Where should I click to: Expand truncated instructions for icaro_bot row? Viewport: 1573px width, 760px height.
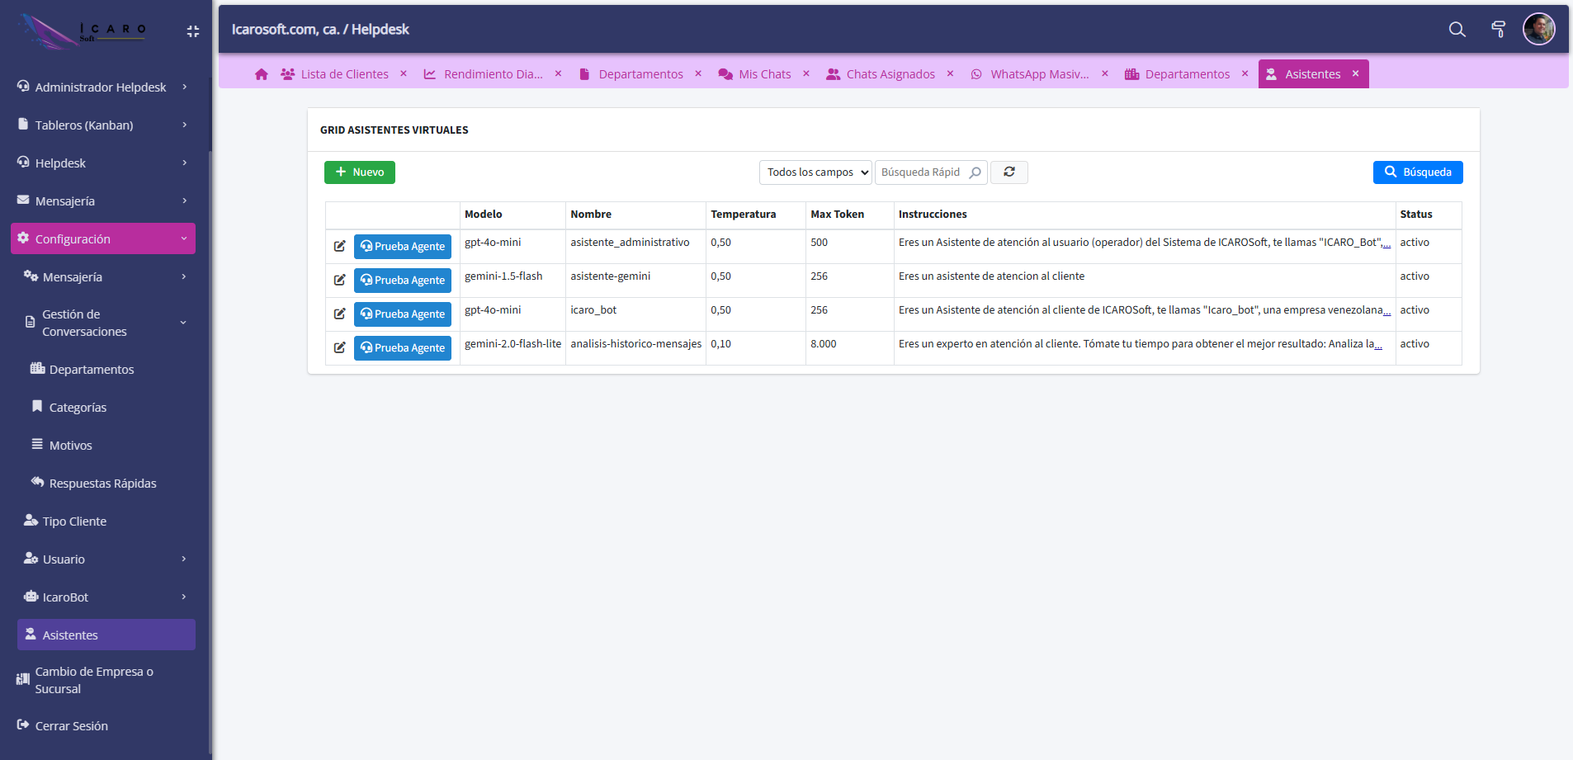coord(1387,311)
